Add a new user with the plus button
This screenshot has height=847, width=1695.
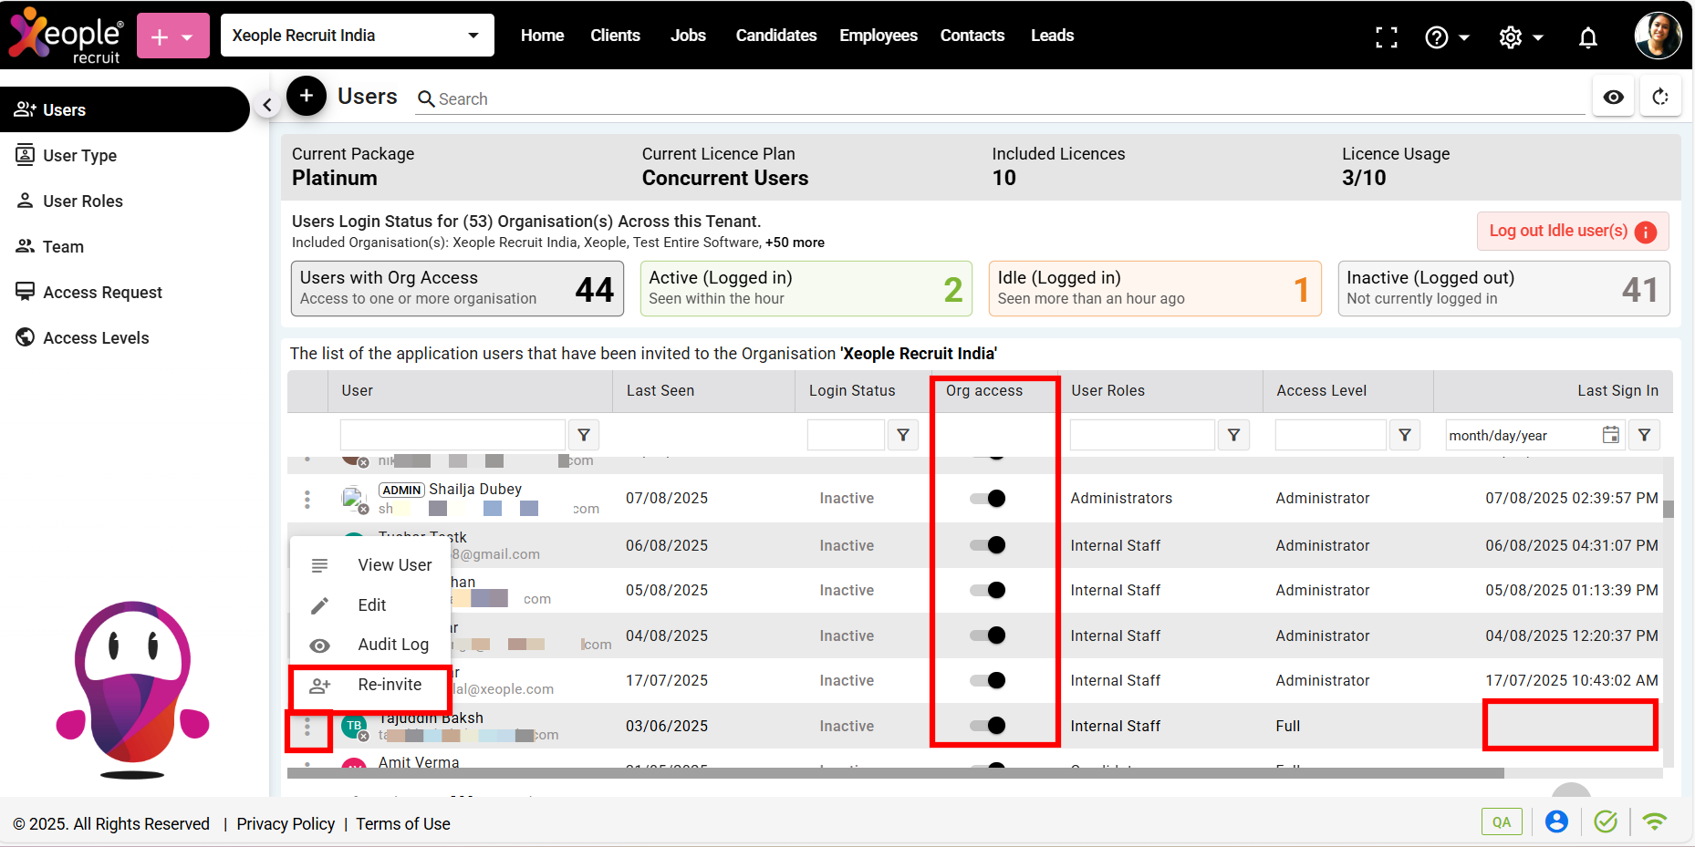point(307,96)
